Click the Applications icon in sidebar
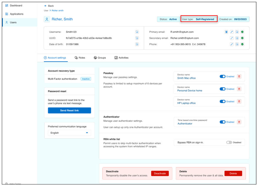257x186 pixels. pyautogui.click(x=7, y=14)
